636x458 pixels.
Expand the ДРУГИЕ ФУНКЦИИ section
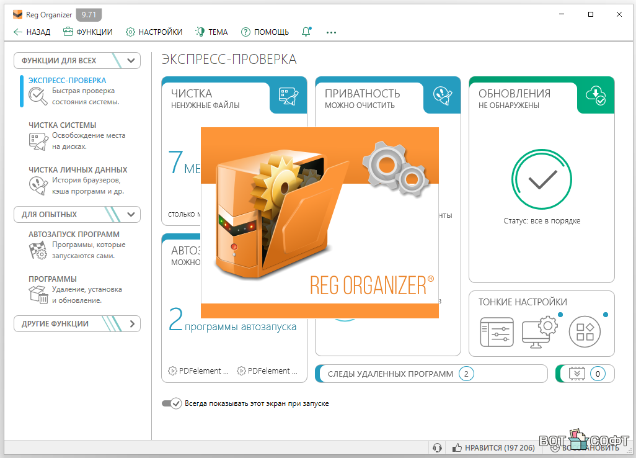click(x=77, y=323)
